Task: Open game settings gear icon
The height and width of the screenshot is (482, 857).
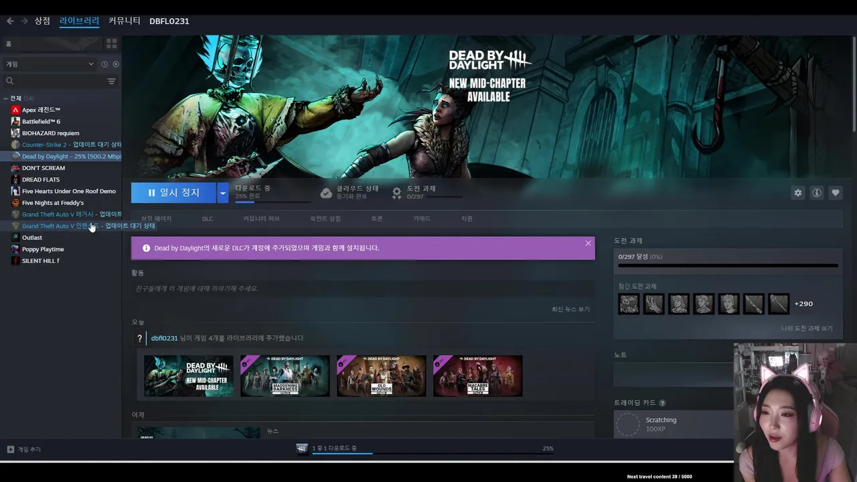Action: (798, 193)
